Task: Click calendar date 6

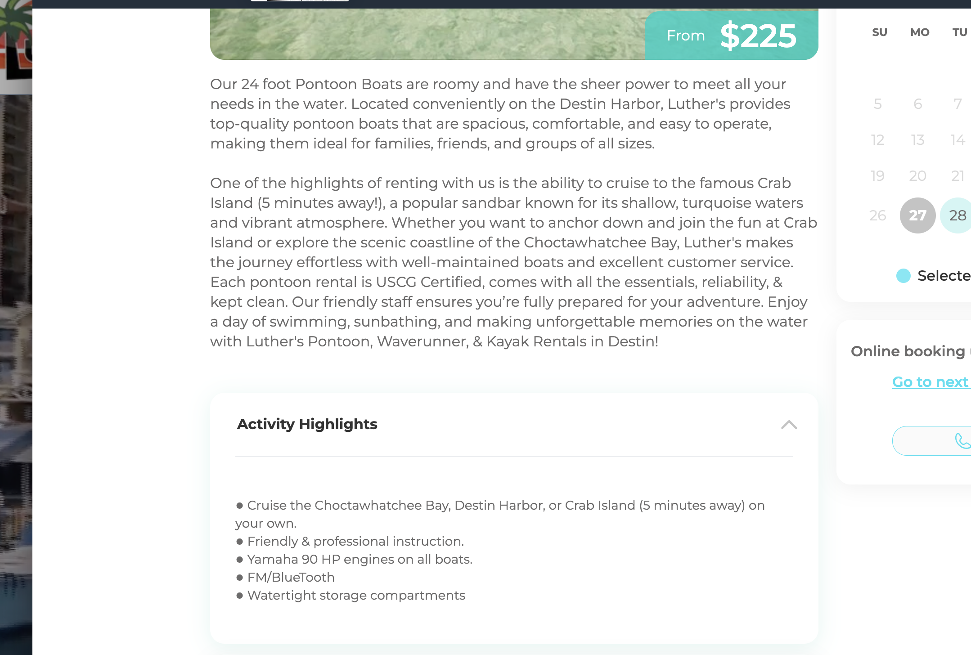Action: pos(918,104)
